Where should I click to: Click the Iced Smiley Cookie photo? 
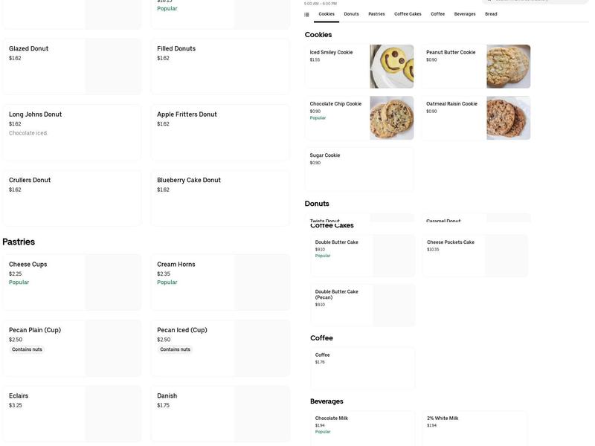click(392, 66)
